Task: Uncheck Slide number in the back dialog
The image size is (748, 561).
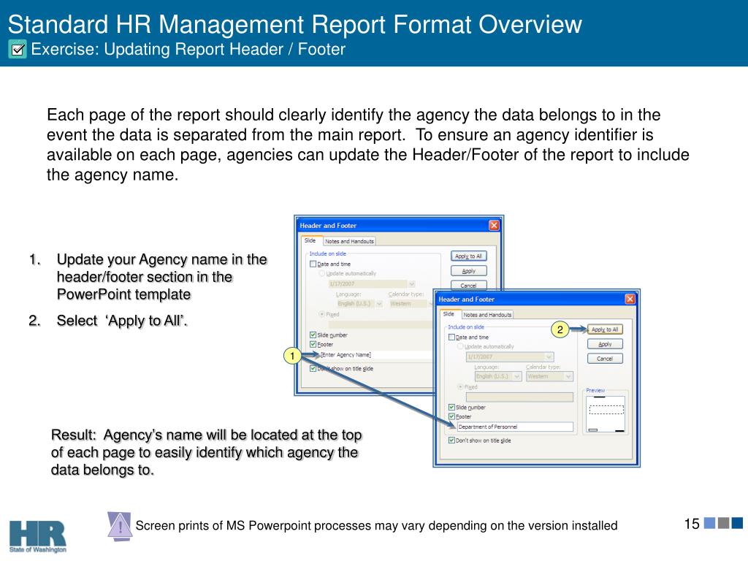Action: tap(313, 335)
